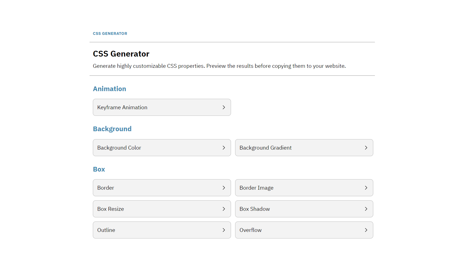
Task: Launch the Box Shadow generator
Action: (x=255, y=209)
